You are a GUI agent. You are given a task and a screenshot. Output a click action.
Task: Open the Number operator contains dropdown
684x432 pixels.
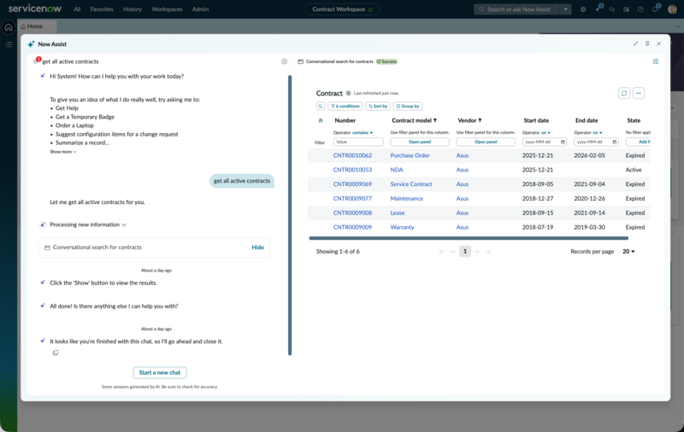pos(363,132)
